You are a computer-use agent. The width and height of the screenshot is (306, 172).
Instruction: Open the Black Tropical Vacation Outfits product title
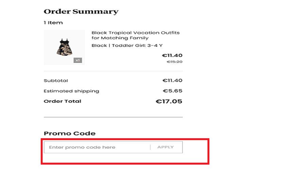pos(135,35)
